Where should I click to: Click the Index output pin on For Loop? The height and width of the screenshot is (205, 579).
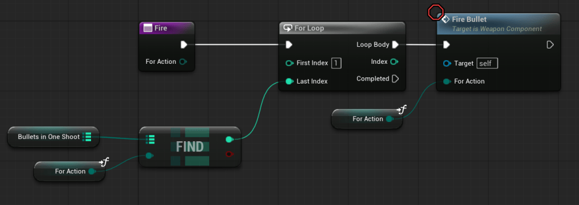(x=394, y=62)
